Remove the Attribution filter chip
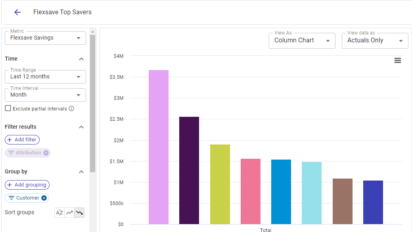 click(x=46, y=153)
